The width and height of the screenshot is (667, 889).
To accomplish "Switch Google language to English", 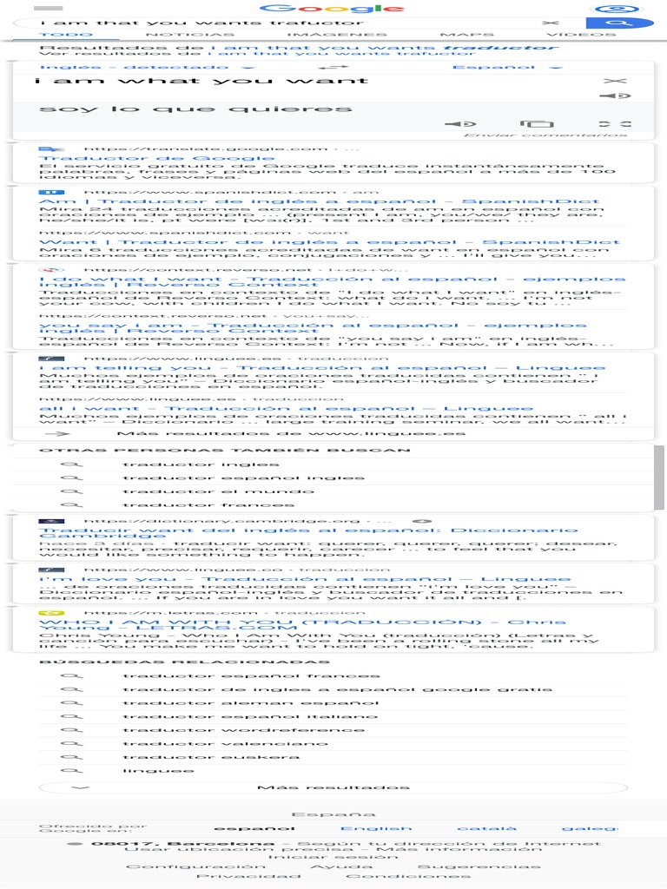I will [377, 828].
